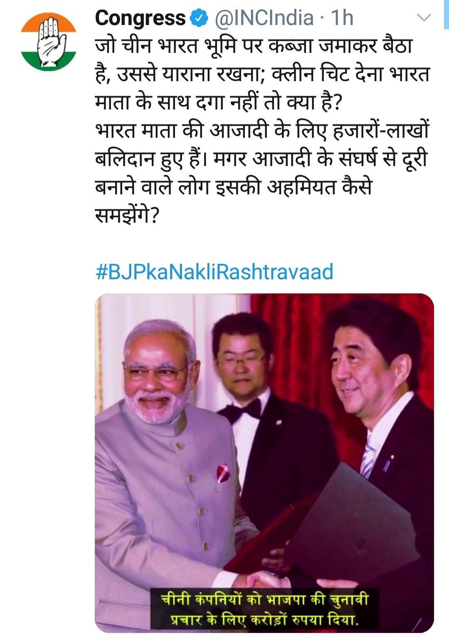The width and height of the screenshot is (449, 640).
Task: Tap the tweet line starting माता के साथ
Action: pyautogui.click(x=218, y=102)
